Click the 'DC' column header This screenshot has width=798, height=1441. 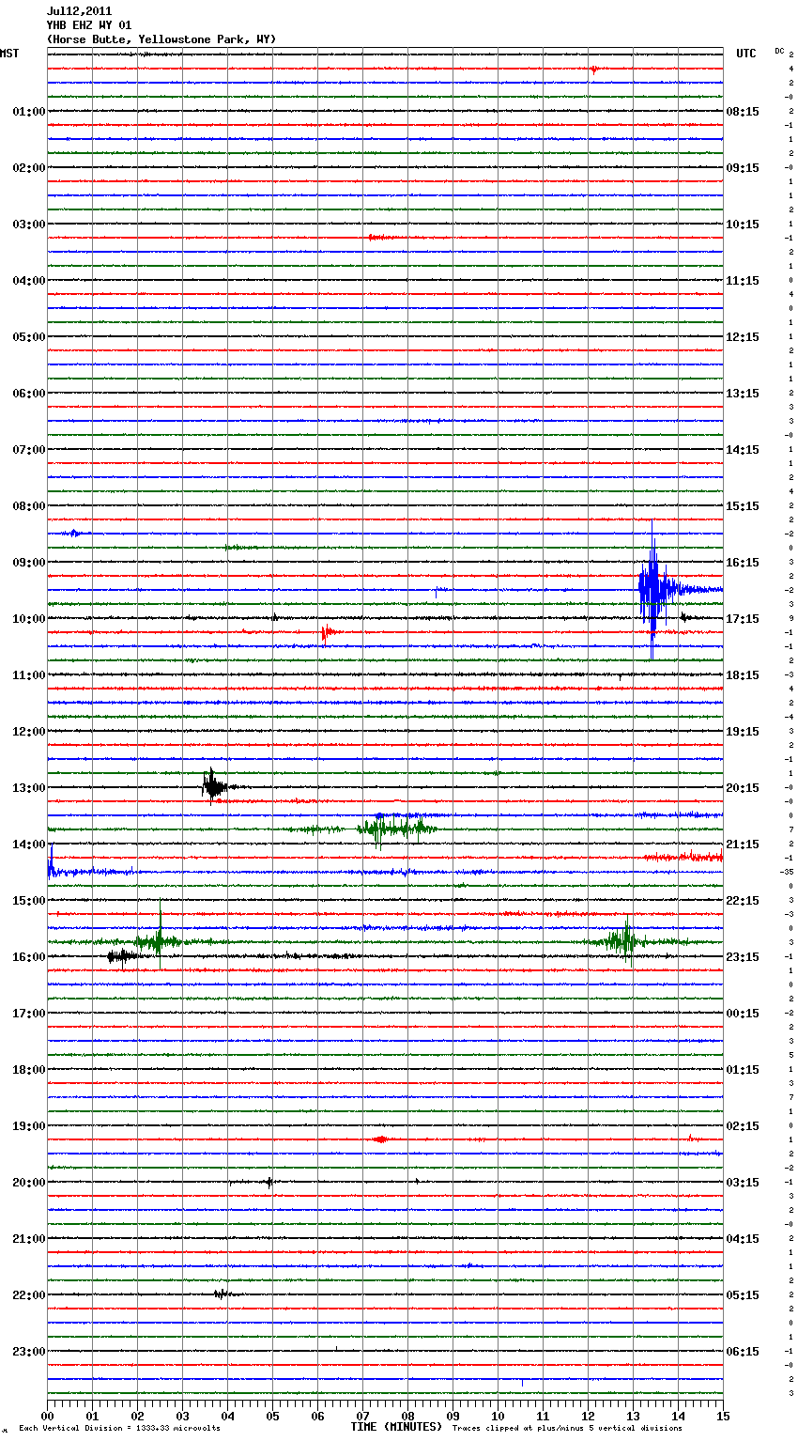coord(779,51)
